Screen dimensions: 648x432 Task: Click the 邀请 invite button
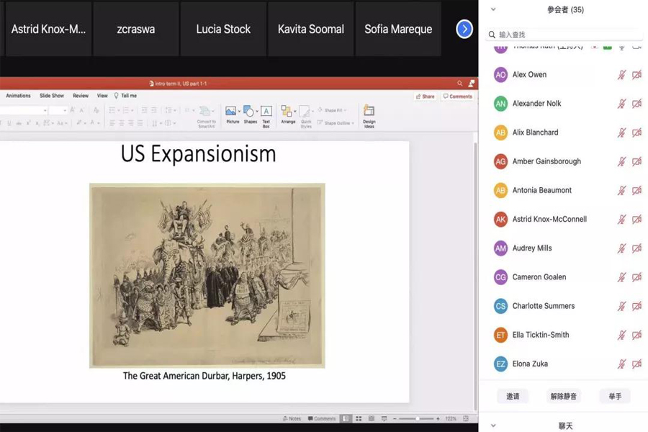pyautogui.click(x=513, y=397)
